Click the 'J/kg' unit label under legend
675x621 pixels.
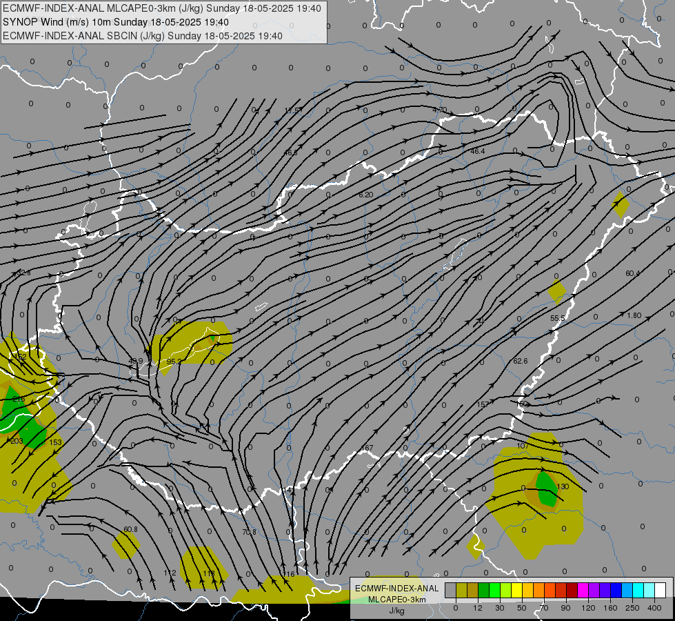pos(396,611)
